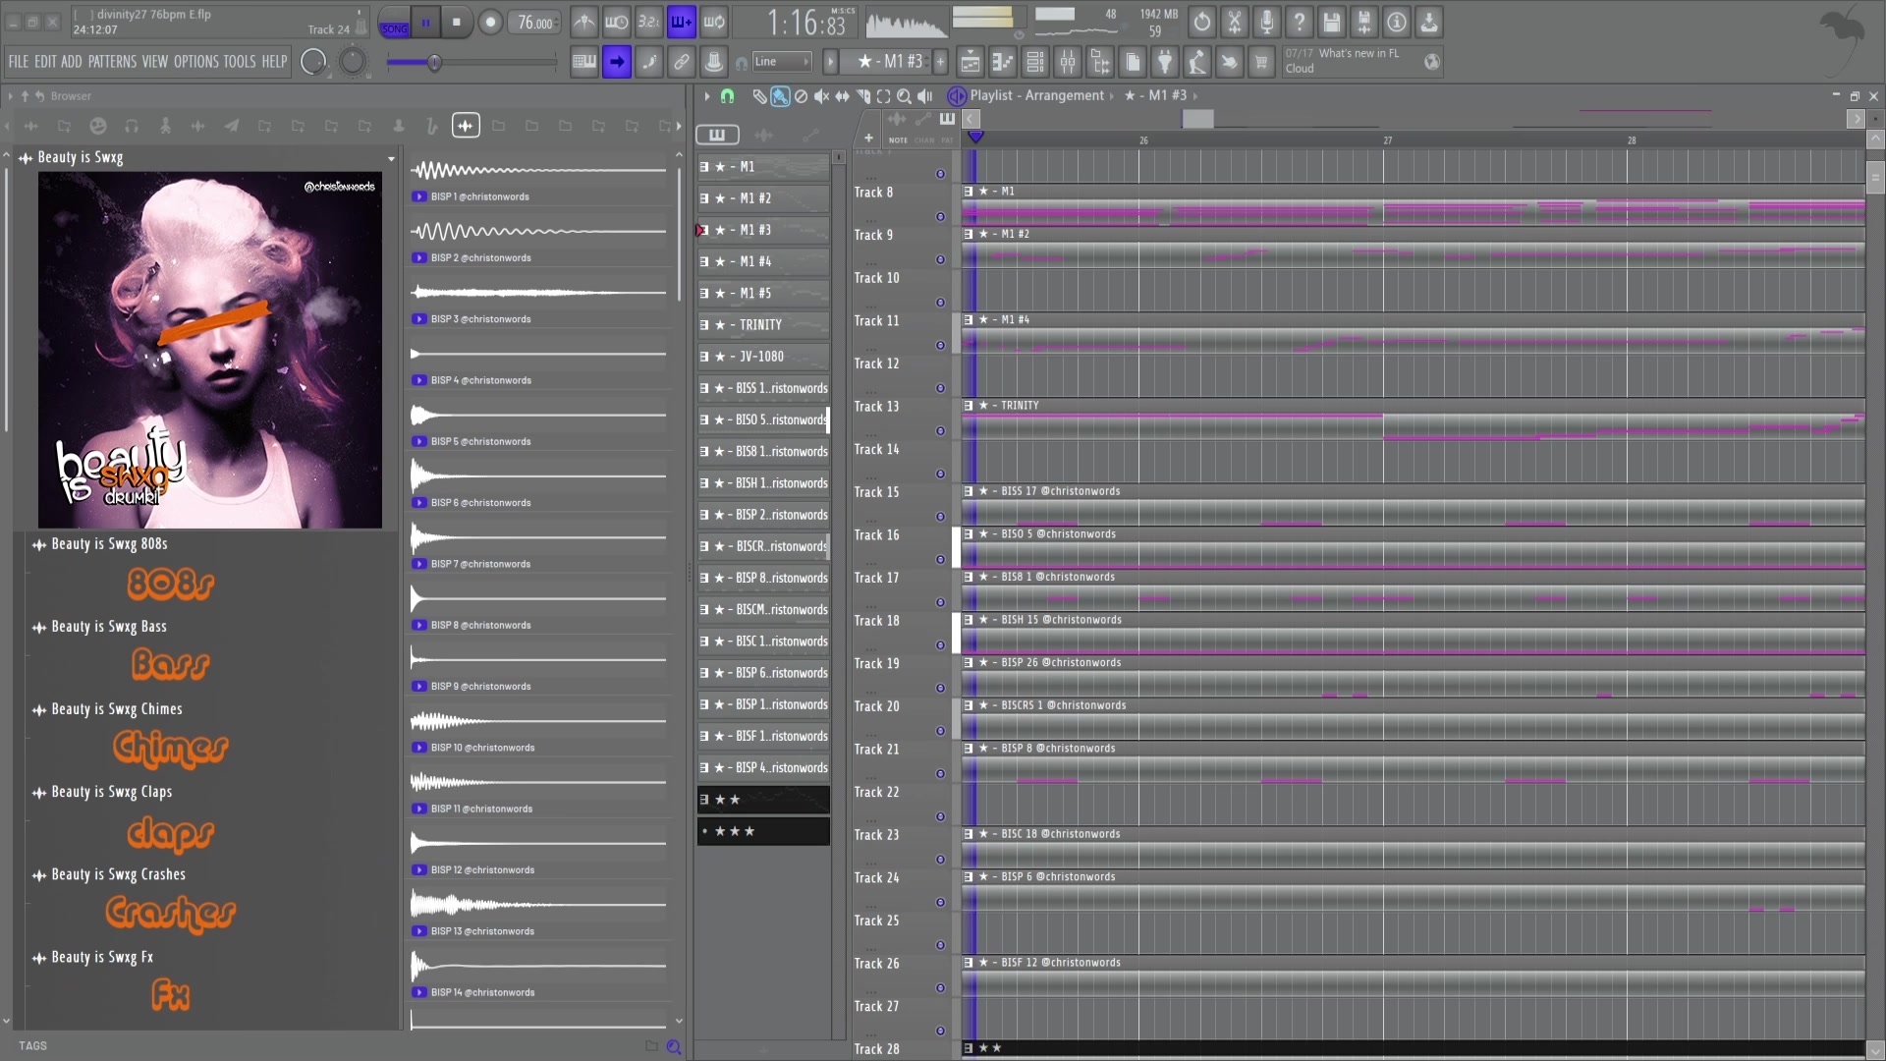The height and width of the screenshot is (1061, 1886).
Task: Open the Line snap dropdown
Action: (782, 62)
